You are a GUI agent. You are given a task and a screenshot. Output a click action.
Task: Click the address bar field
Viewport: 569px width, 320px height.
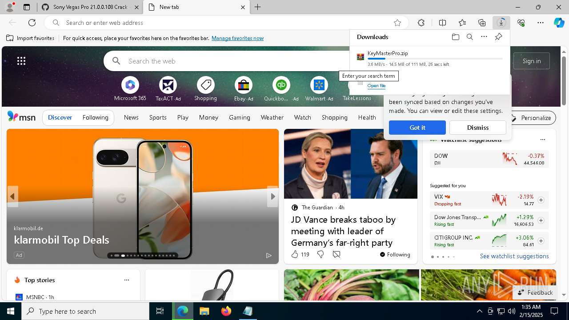227,23
